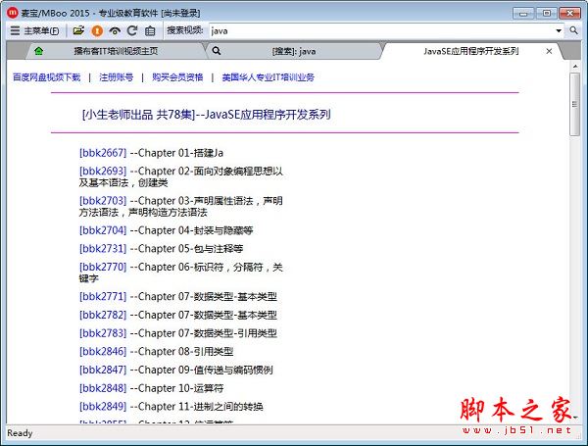Click the vertical scrollbar thumb
Screen dimensions: 588x446
(x=575, y=104)
